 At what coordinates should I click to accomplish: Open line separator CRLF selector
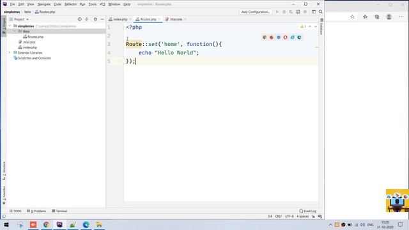[x=279, y=217]
